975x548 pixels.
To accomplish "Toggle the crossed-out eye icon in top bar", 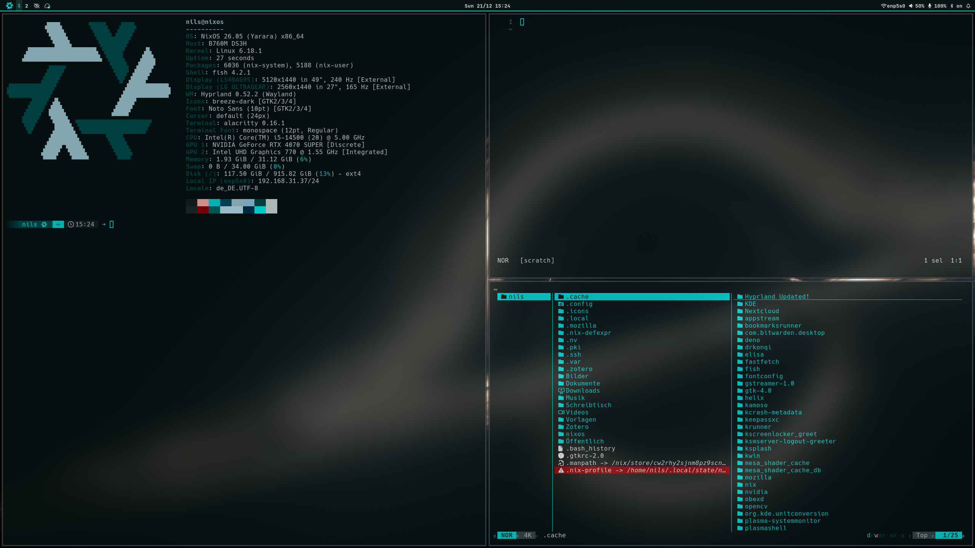I will pyautogui.click(x=37, y=6).
